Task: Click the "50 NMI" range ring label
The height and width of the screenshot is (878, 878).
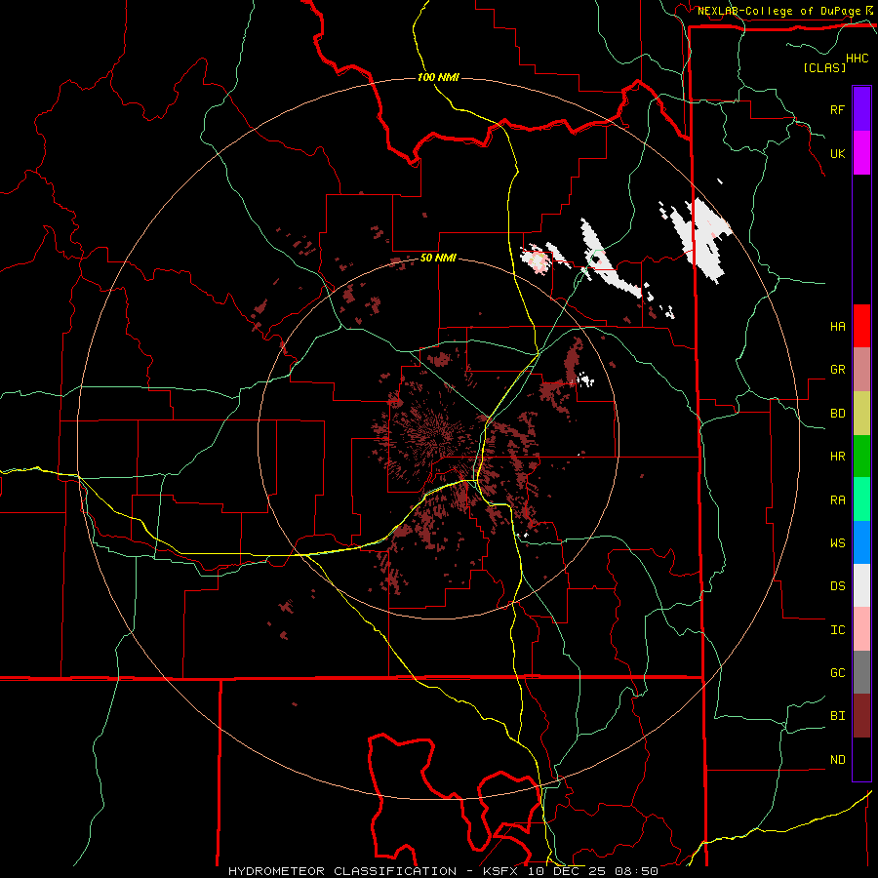Action: point(438,259)
